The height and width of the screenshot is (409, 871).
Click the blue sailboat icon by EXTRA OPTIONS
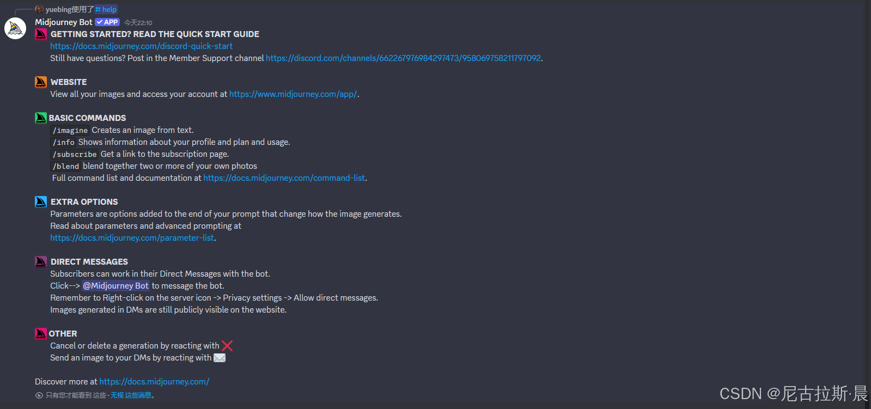click(41, 202)
